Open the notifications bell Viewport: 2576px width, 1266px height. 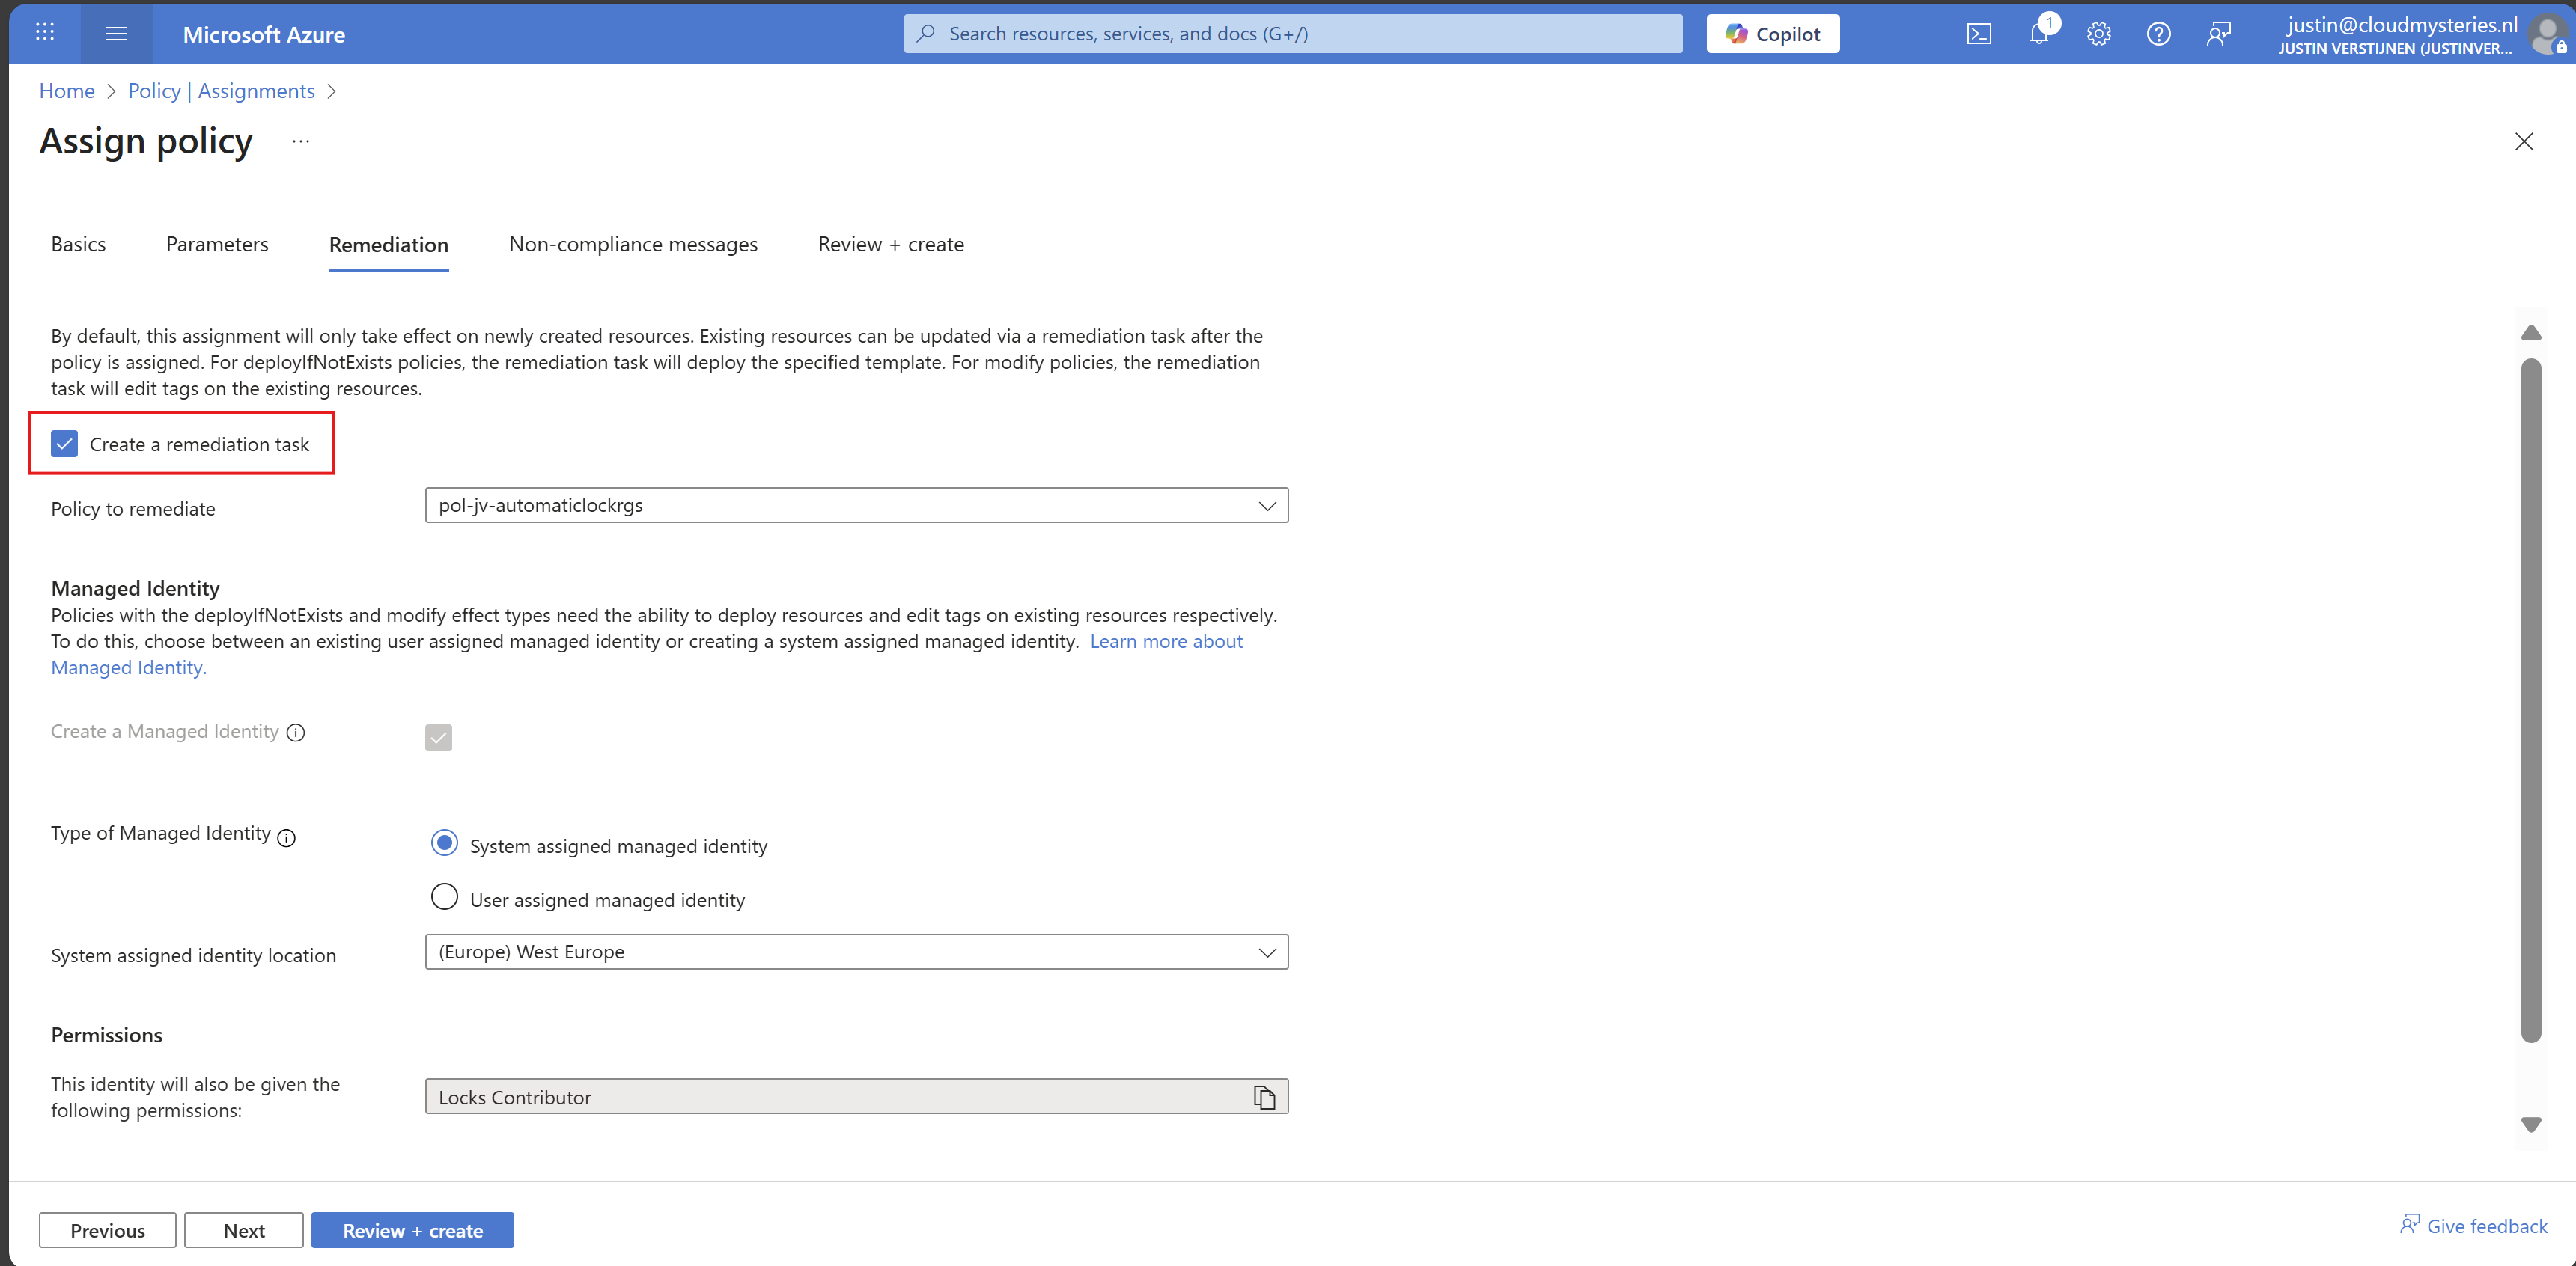(x=2038, y=34)
